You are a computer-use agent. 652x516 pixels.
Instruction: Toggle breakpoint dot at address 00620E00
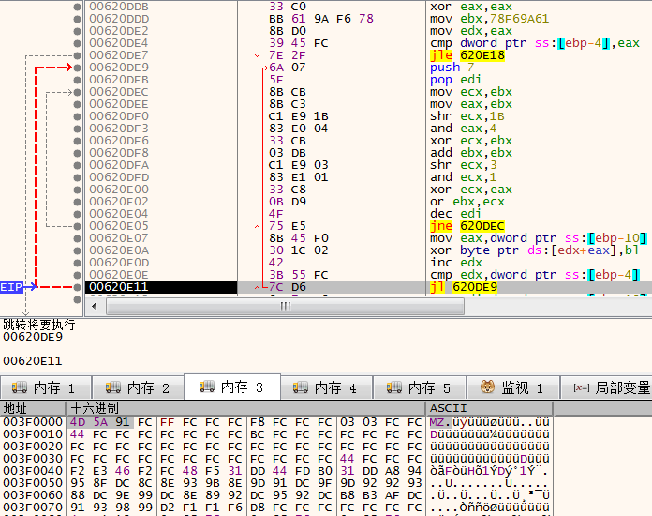click(x=77, y=190)
